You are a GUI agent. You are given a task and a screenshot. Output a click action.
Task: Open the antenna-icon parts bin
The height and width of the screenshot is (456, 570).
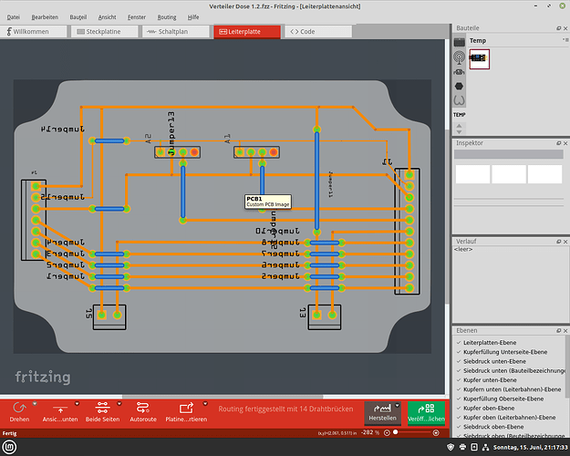[x=459, y=57]
